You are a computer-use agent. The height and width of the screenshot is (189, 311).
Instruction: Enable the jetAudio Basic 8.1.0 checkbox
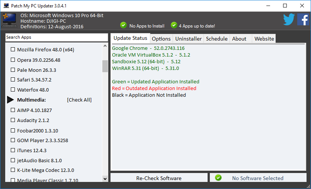coord(13,160)
